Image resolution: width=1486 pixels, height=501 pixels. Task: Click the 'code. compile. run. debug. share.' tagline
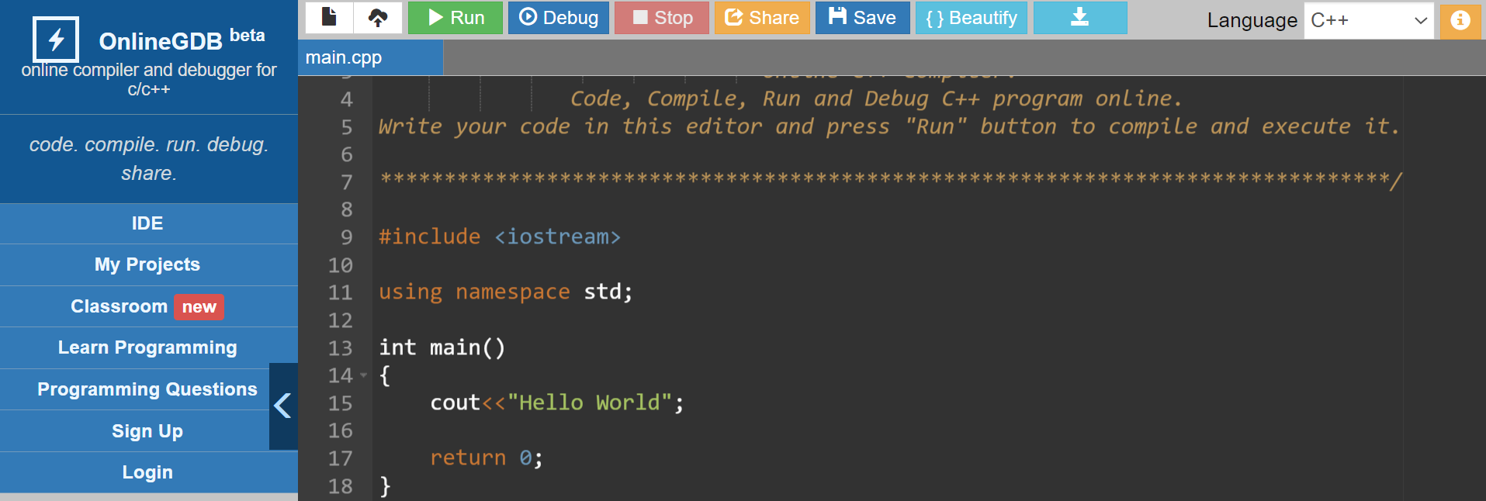pos(149,159)
